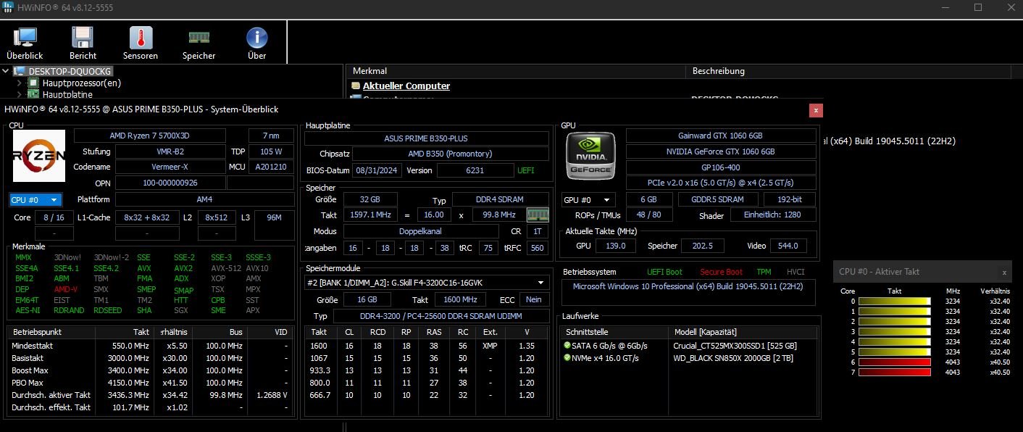The width and height of the screenshot is (1023, 432).
Task: Click the AMD B350 (Promontory) chipset value
Action: pos(450,154)
